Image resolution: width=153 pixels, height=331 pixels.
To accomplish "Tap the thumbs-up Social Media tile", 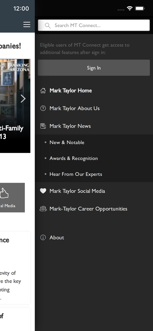I will pos(12,198).
